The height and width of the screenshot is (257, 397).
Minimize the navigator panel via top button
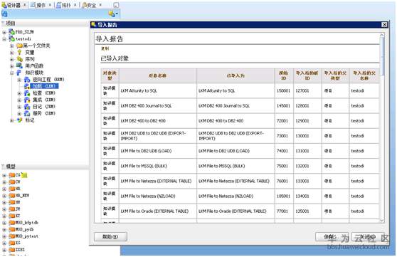tap(116, 5)
